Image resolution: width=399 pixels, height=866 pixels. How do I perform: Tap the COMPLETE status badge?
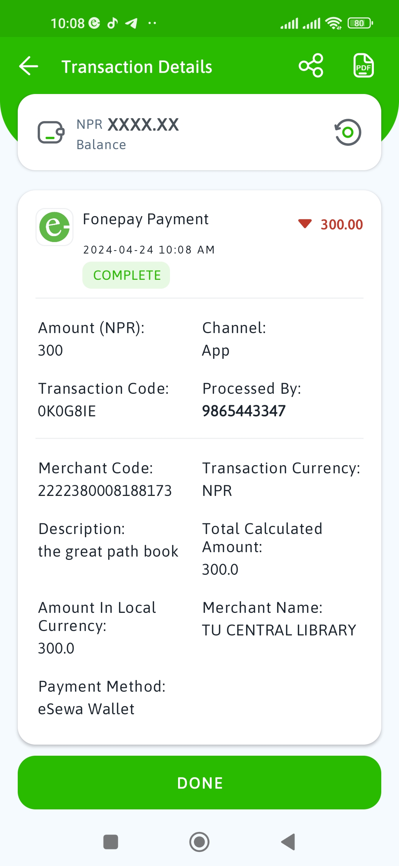click(126, 275)
